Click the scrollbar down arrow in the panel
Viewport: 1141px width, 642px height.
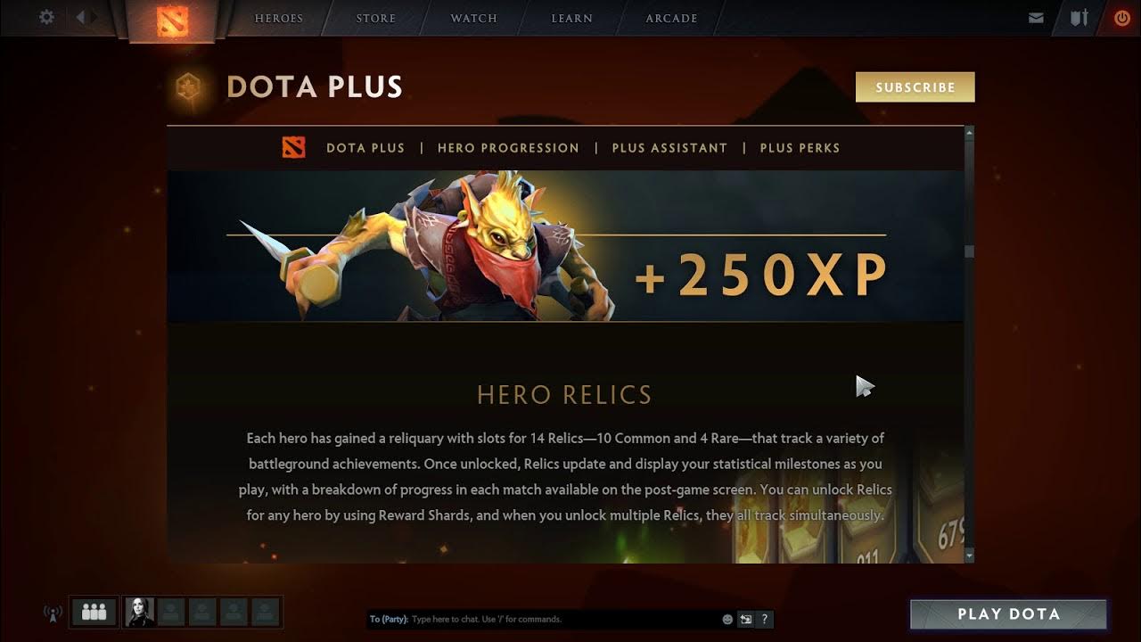pos(970,556)
